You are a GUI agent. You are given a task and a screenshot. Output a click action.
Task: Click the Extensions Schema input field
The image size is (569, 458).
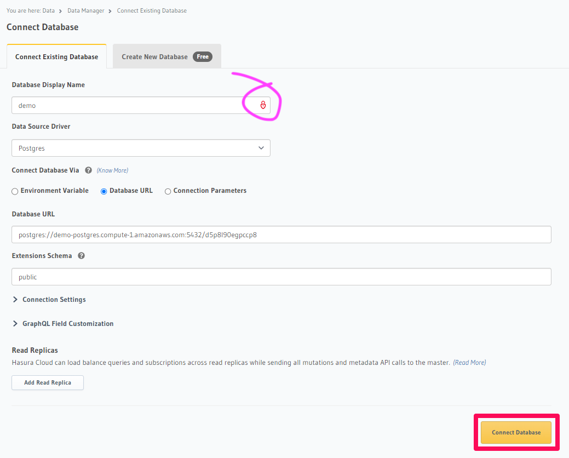point(281,277)
